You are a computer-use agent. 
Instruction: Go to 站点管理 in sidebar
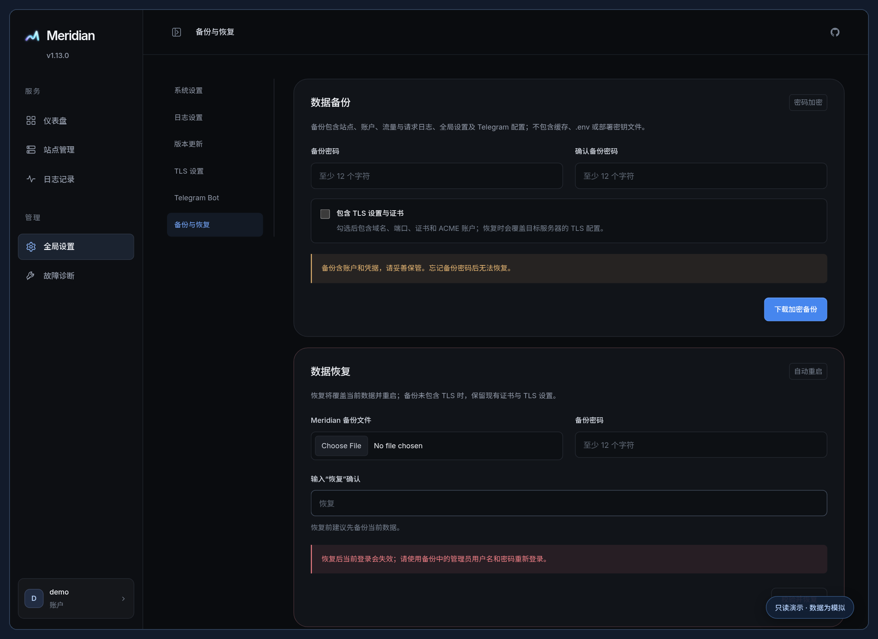[76, 150]
